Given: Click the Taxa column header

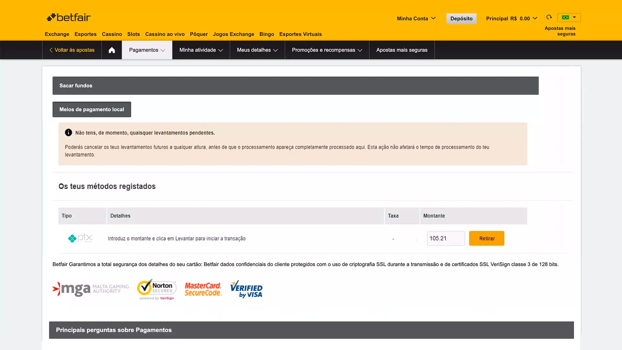Looking at the screenshot, I should pyautogui.click(x=402, y=216).
